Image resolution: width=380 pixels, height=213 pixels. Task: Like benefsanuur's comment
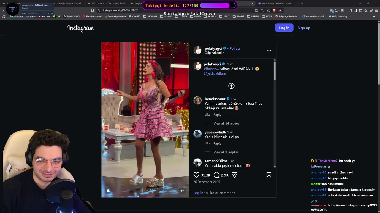tap(208, 115)
